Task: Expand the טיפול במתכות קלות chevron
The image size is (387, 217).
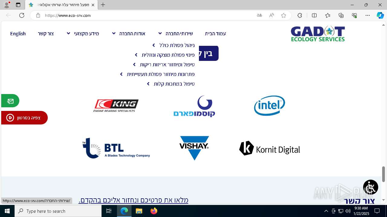Action: tap(148, 84)
